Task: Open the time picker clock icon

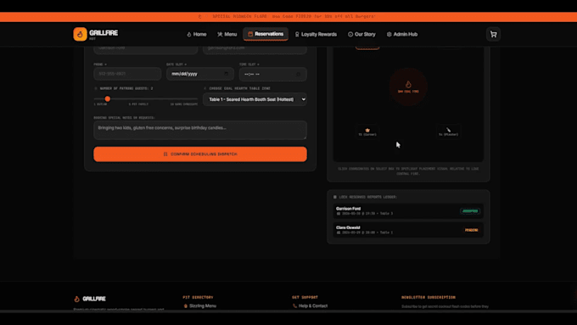Action: click(299, 75)
